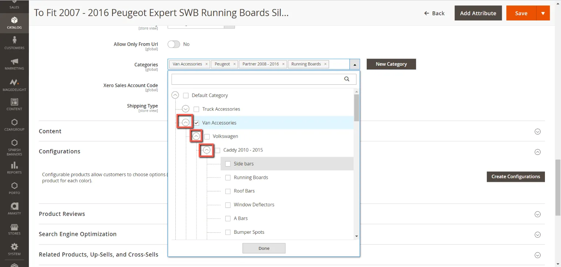561x267 pixels.
Task: Collapse the Volkswagen tree node
Action: pos(196,136)
